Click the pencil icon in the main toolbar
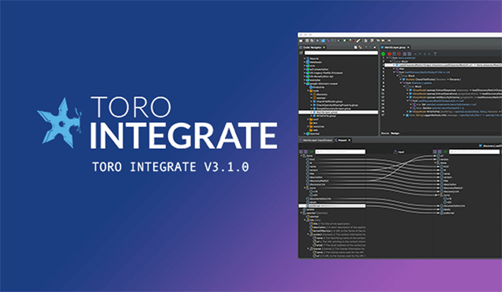Screen dimensions: 502x292 [x=358, y=41]
